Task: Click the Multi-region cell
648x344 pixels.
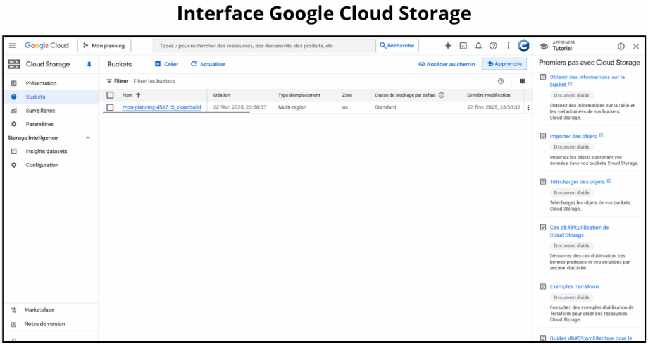Action: coord(293,107)
